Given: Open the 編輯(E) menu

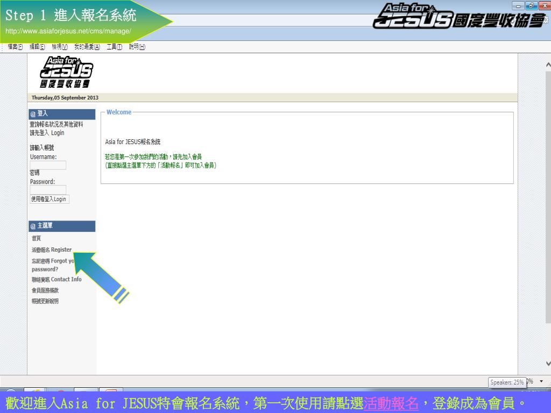Looking at the screenshot, I should tap(37, 47).
